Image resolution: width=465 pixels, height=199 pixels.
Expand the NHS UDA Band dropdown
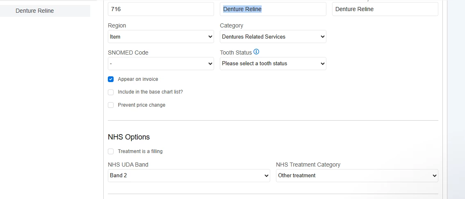(189, 176)
